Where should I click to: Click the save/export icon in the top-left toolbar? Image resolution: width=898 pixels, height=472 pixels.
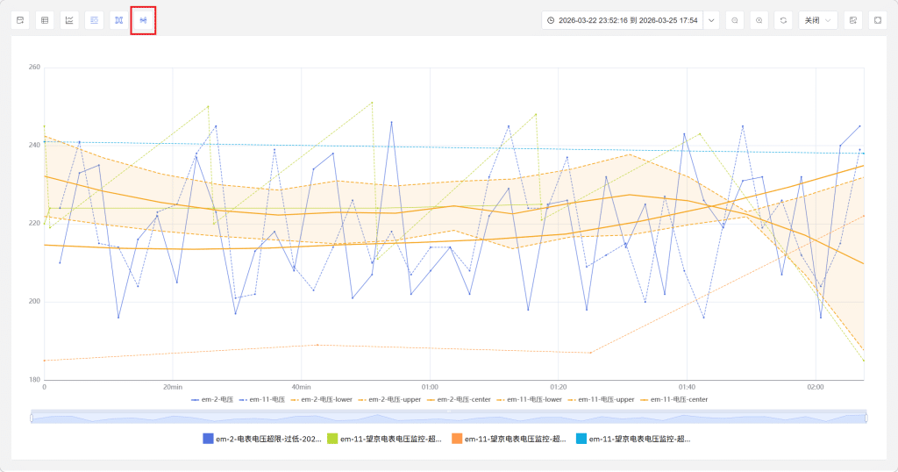click(21, 20)
